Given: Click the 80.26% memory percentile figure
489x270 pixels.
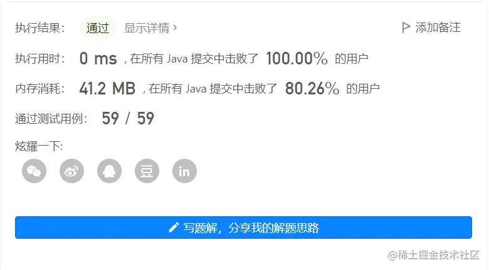Looking at the screenshot, I should click(312, 88).
